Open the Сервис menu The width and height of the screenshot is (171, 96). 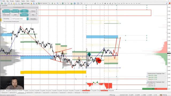23,1
